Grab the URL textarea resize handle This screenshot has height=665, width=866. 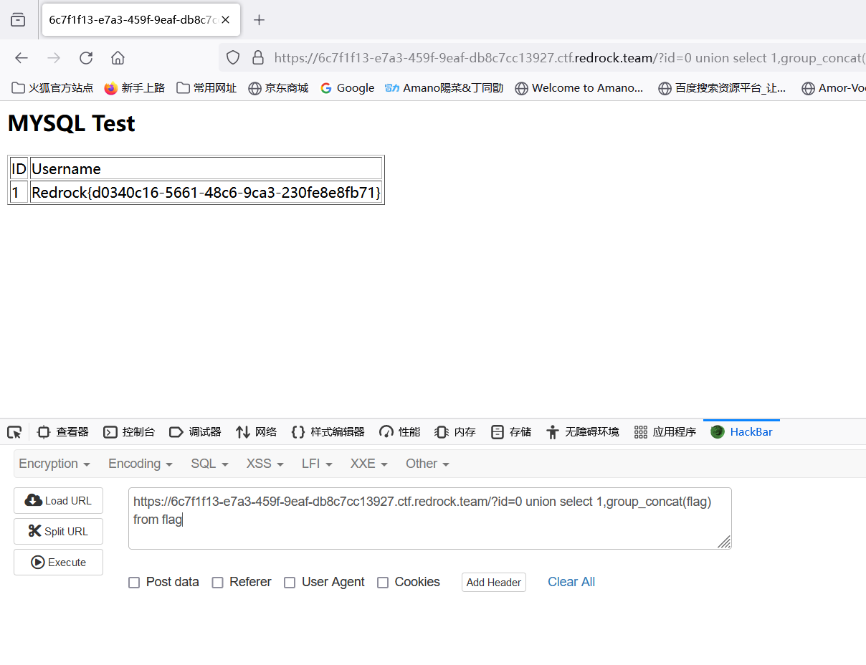724,542
